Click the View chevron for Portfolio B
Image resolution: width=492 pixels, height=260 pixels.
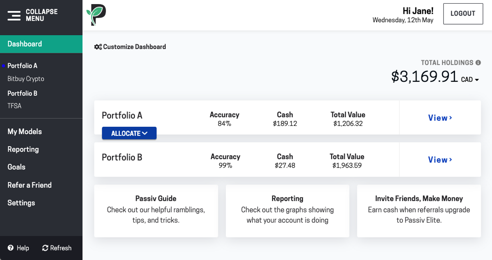[x=450, y=160]
